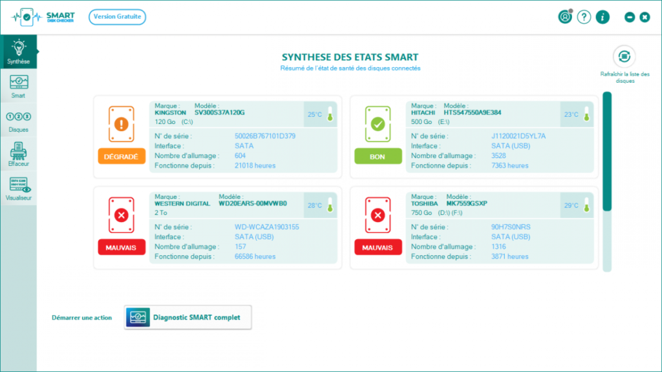Click serial number 50026B767101D379

(x=264, y=136)
